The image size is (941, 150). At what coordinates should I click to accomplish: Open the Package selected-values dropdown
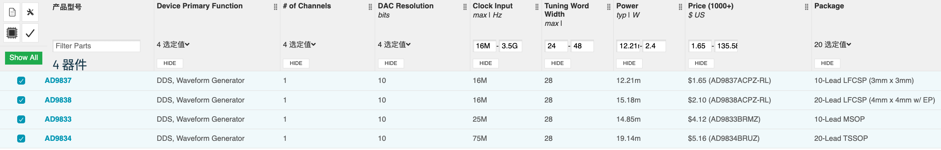tap(832, 45)
